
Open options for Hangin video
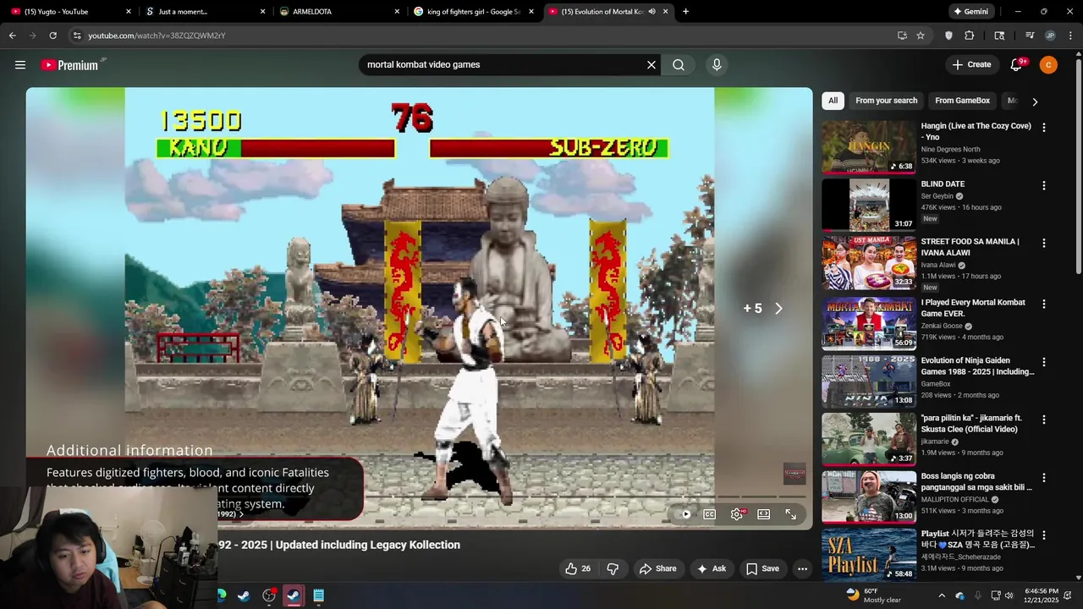click(x=1043, y=127)
